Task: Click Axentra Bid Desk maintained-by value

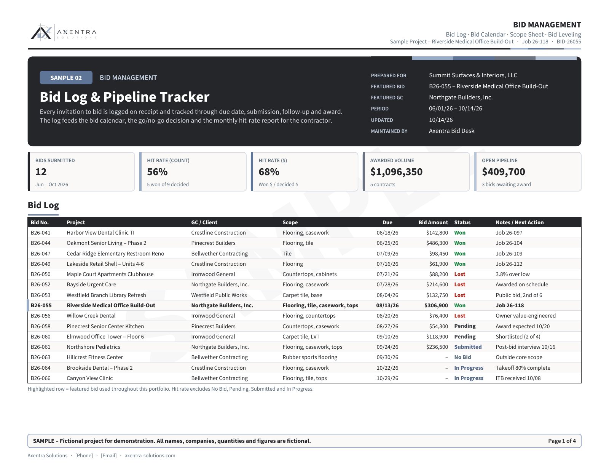Action: (x=451, y=131)
